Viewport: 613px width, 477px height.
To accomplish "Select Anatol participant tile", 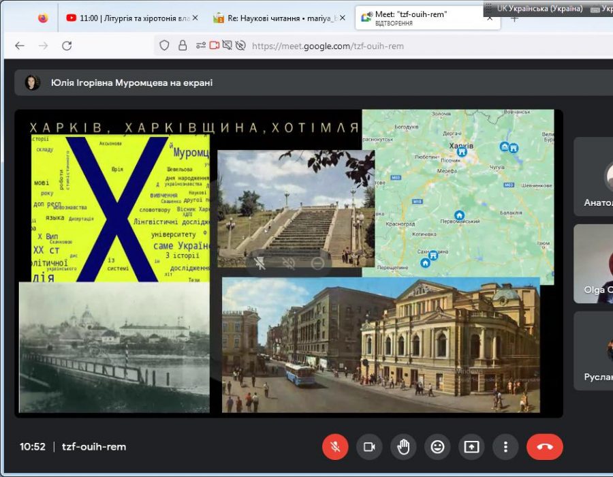I will [596, 177].
